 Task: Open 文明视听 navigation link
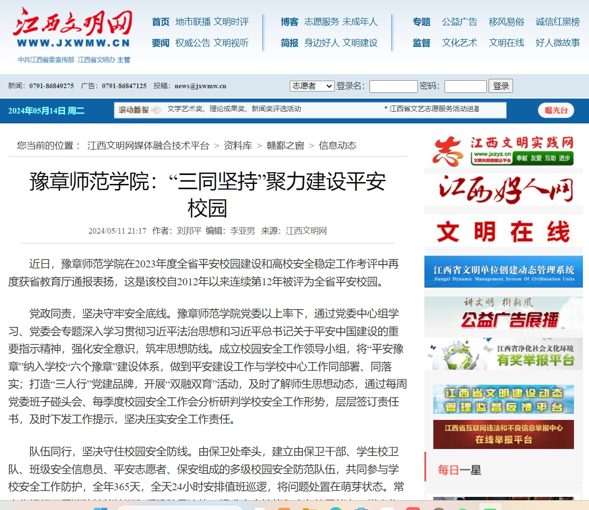[x=231, y=43]
